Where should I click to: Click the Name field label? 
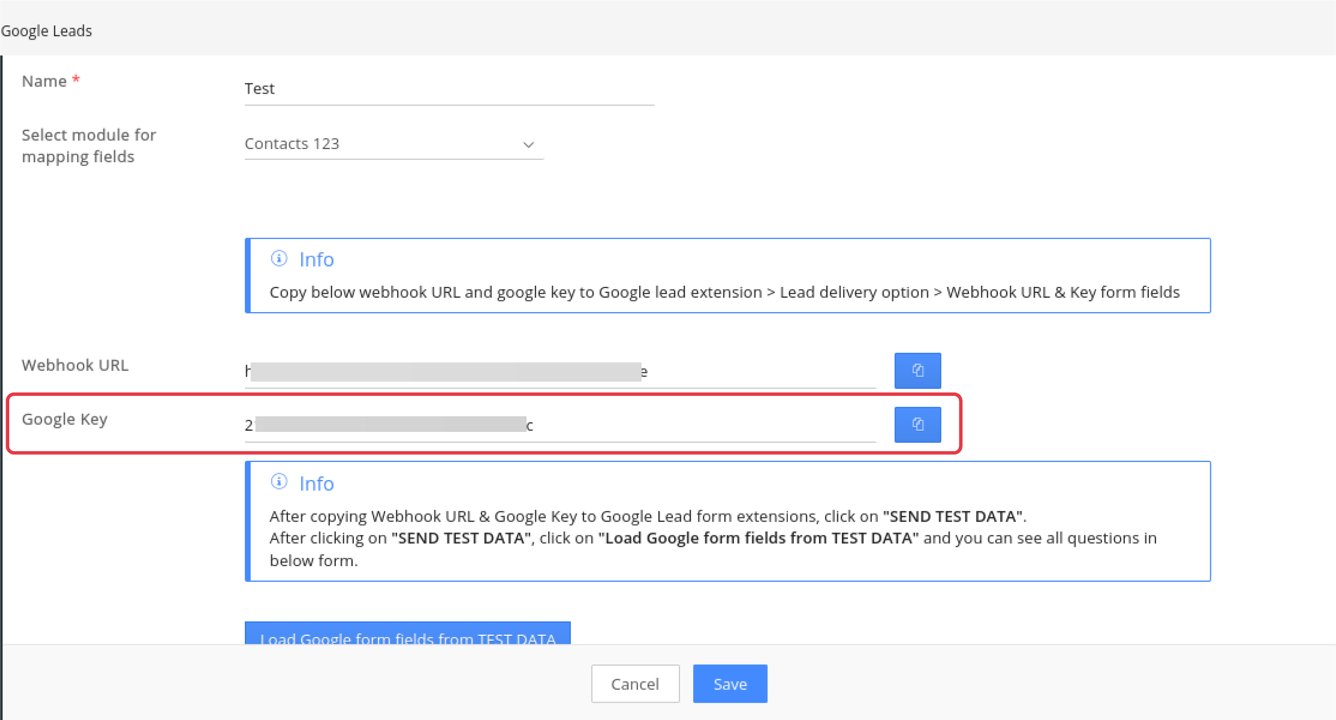[x=44, y=81]
